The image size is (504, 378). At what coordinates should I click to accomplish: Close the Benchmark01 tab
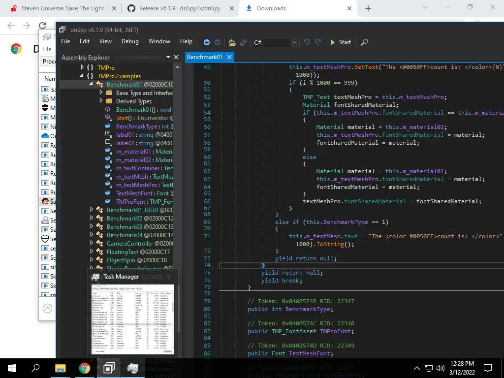point(229,57)
